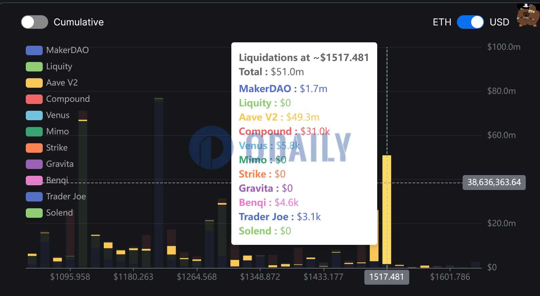Click the Cumulative label text
Image resolution: width=540 pixels, height=296 pixels.
(x=79, y=22)
